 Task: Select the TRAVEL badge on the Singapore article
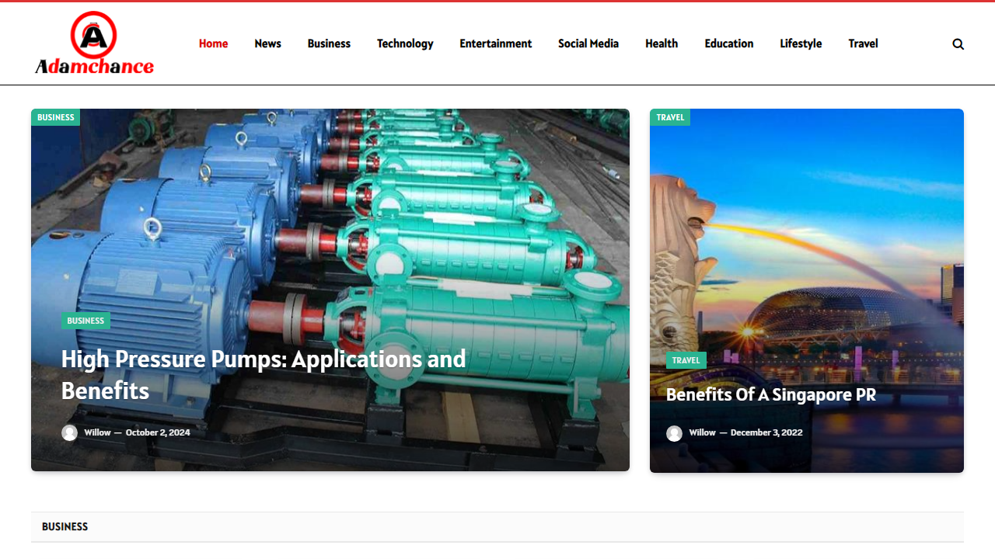pos(686,360)
